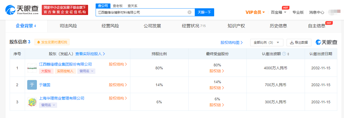Click the 股东信息 section heading
Viewport: 344px width, 118px height.
[x=20, y=42]
